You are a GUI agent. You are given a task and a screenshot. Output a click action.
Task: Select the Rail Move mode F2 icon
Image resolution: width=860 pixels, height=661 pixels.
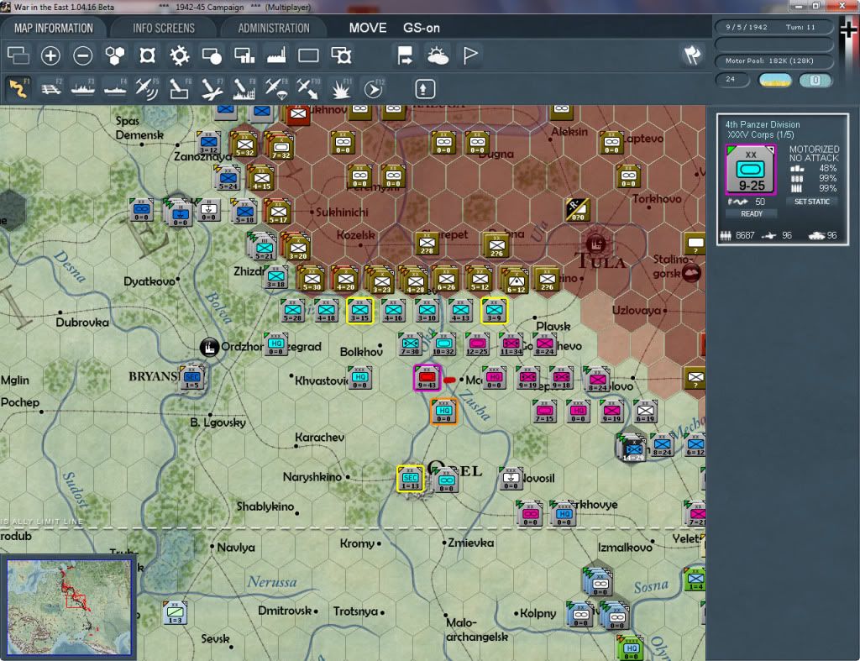click(51, 88)
